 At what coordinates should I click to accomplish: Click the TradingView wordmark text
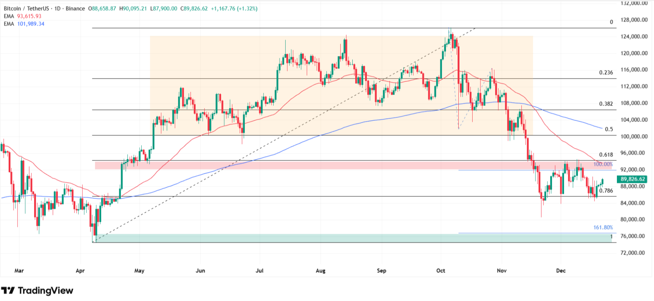[x=45, y=291]
